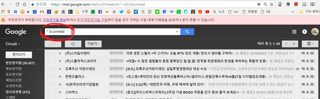Open 중요편지함 in sidebar
The image size is (320, 99).
13,74
